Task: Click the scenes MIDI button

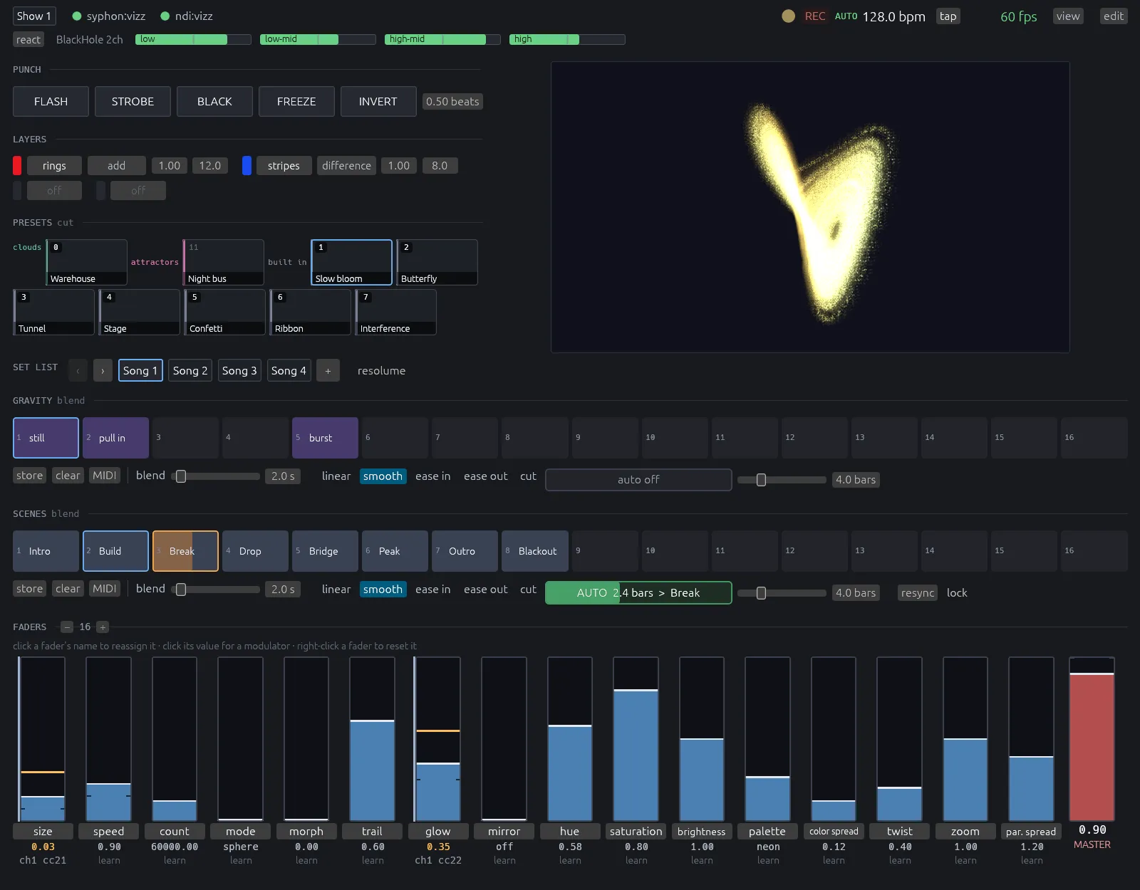Action: click(x=104, y=588)
